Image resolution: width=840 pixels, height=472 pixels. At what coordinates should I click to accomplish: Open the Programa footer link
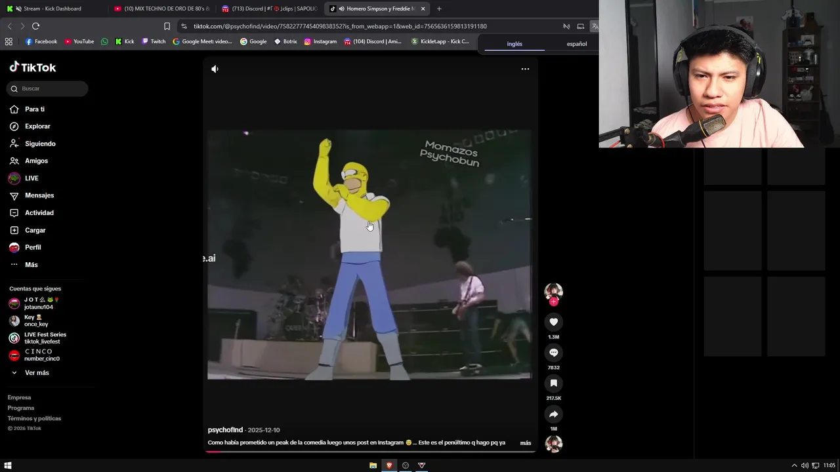21,408
